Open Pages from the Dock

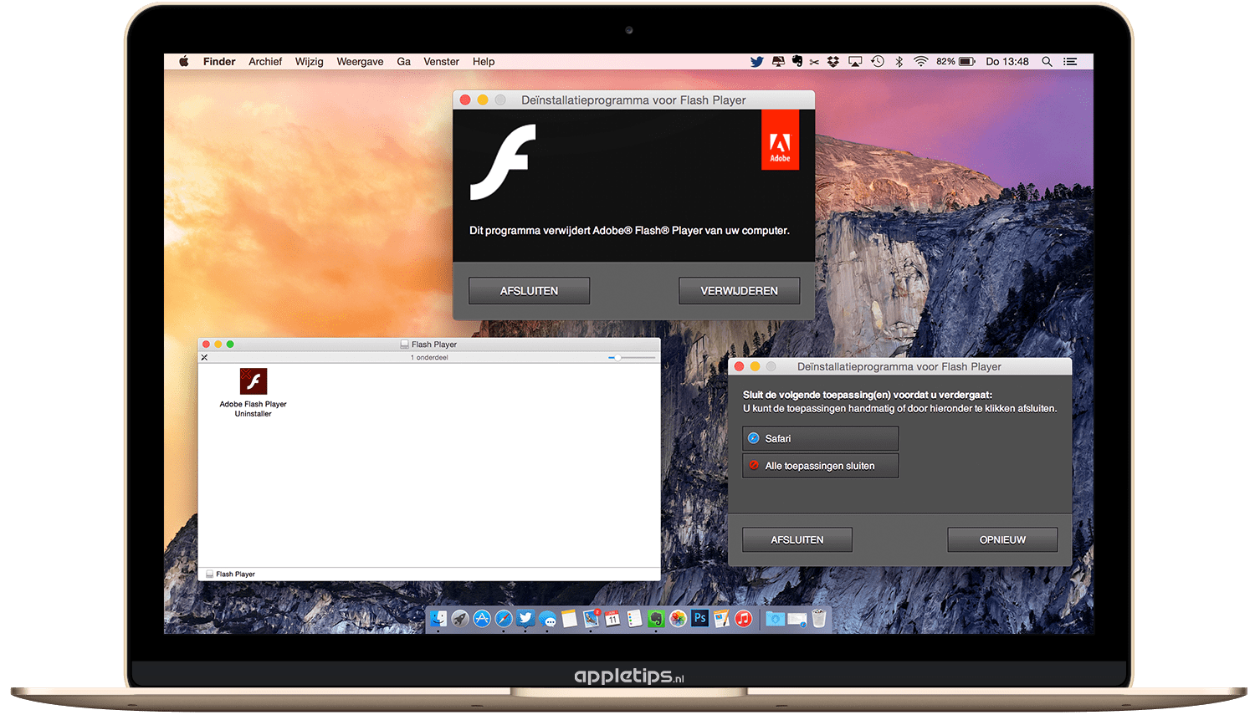click(x=721, y=619)
